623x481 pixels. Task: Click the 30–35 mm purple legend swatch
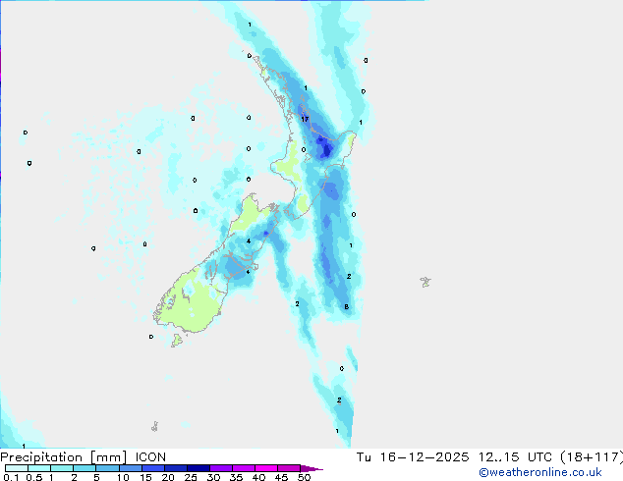[221, 468]
